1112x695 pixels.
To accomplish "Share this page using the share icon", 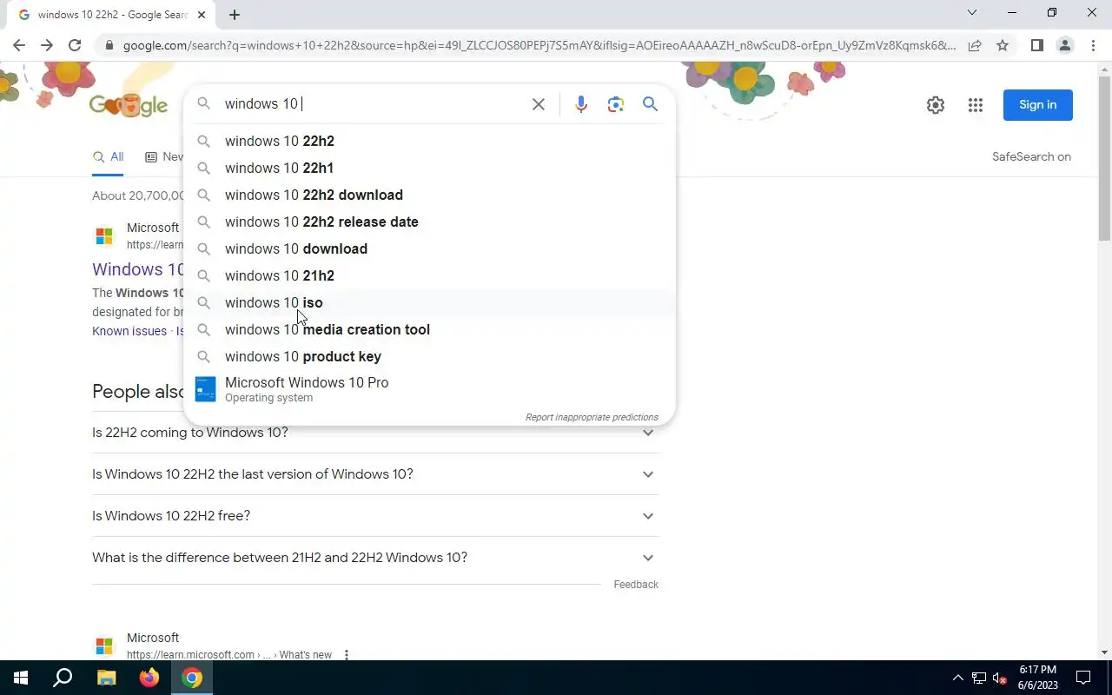I will (975, 45).
